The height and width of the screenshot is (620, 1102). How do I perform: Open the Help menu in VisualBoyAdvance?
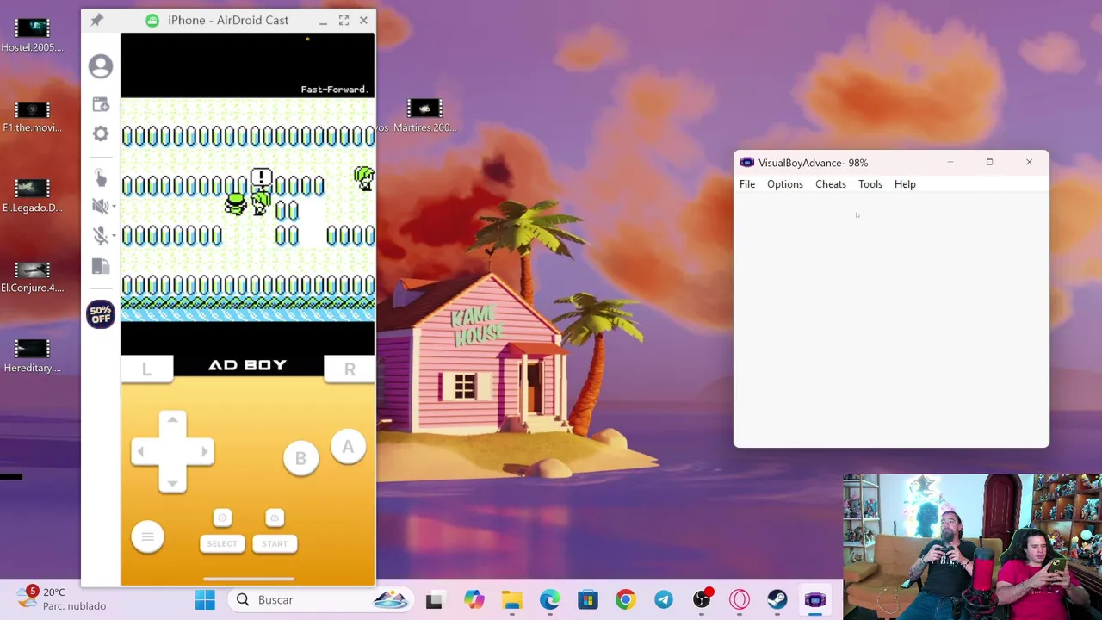click(905, 184)
